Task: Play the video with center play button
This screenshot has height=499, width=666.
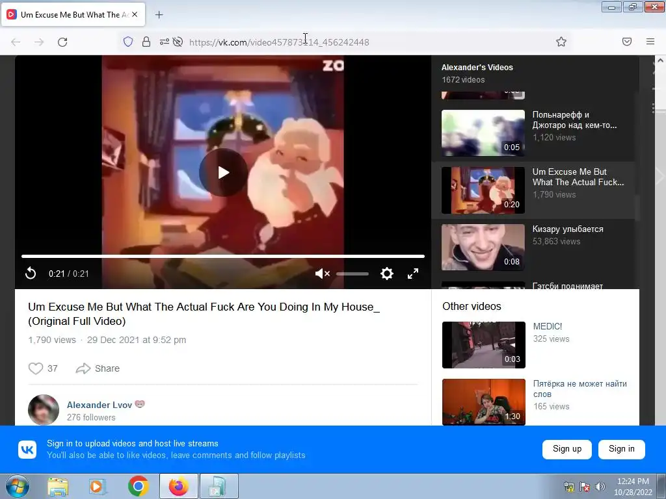Action: point(224,172)
